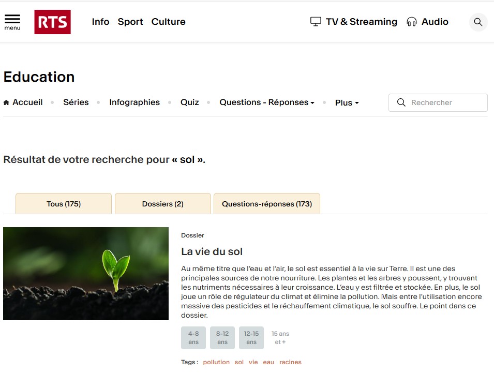Open Audio section with headphones icon

tap(427, 22)
